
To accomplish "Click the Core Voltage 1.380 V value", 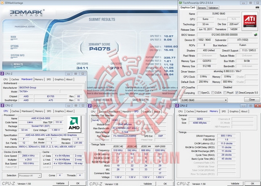I will [55, 130].
